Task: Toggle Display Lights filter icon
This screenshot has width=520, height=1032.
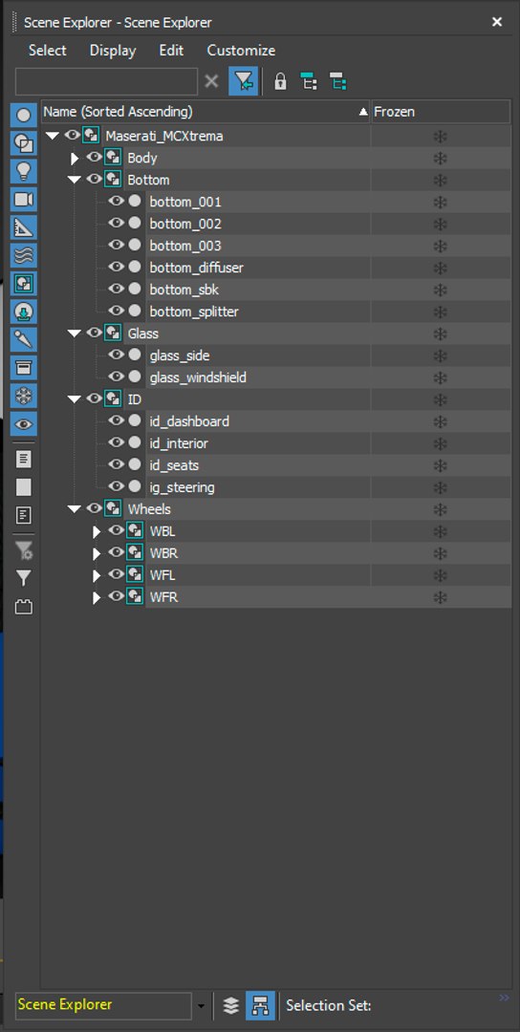Action: [24, 171]
